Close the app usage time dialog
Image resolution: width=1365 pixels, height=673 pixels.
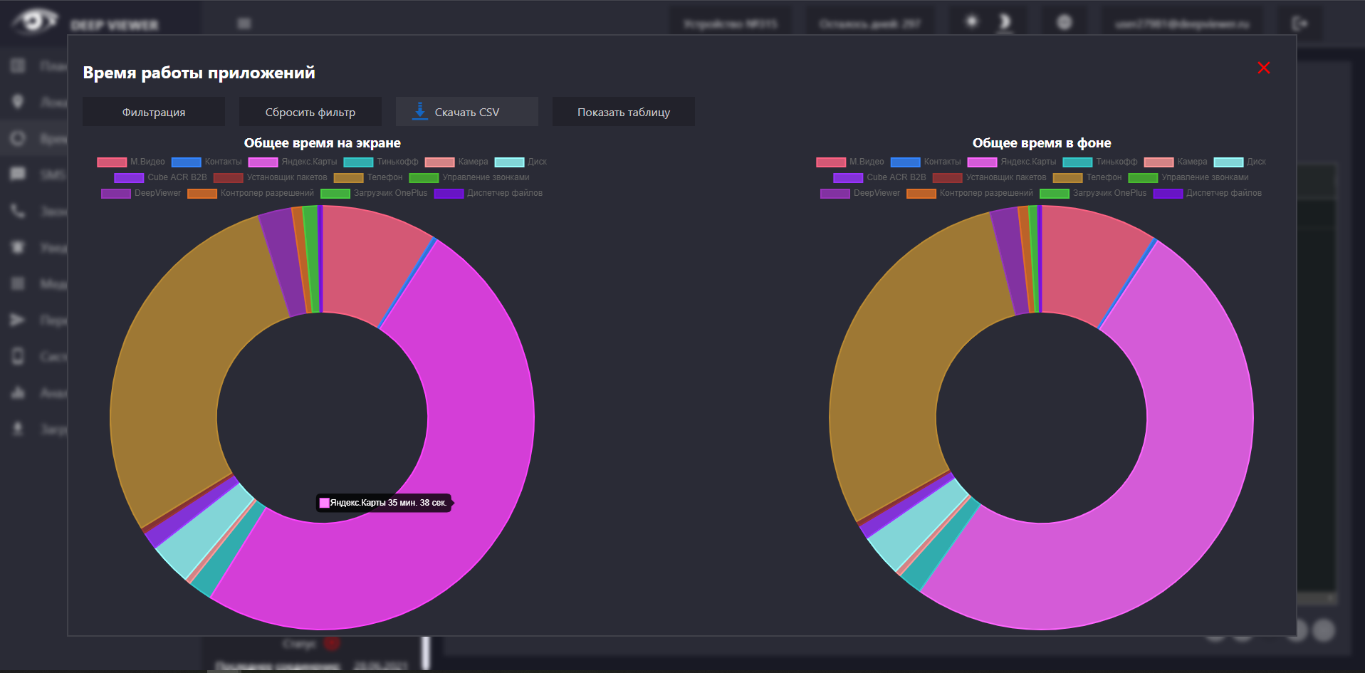tap(1263, 68)
